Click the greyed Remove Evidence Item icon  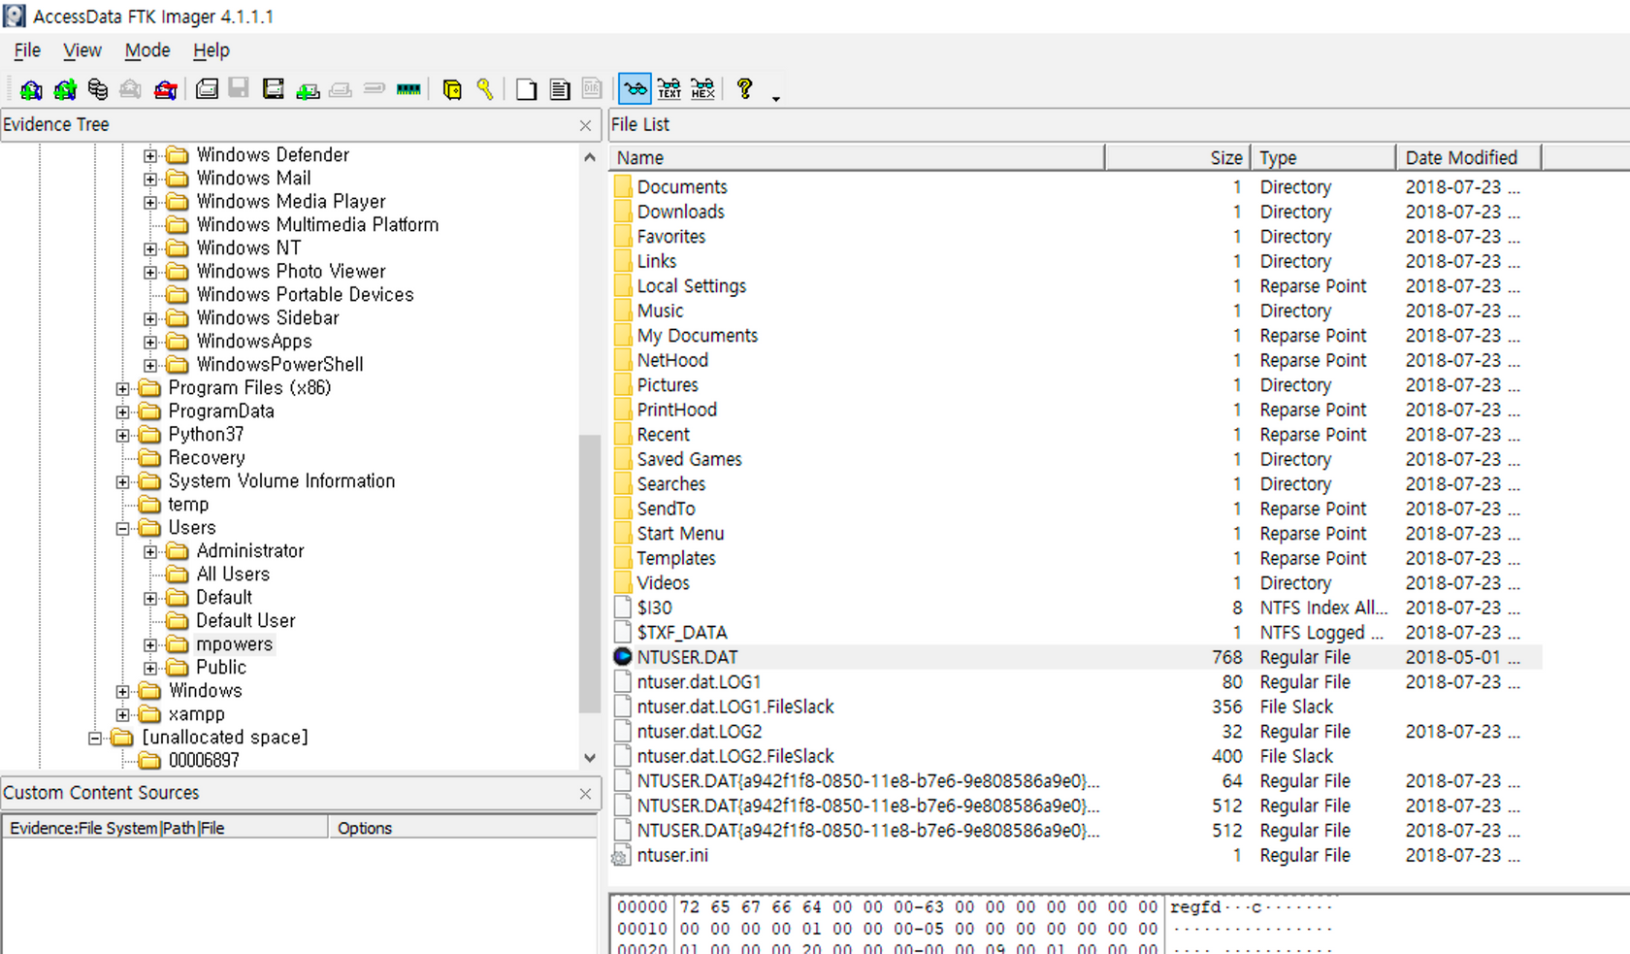[x=130, y=89]
